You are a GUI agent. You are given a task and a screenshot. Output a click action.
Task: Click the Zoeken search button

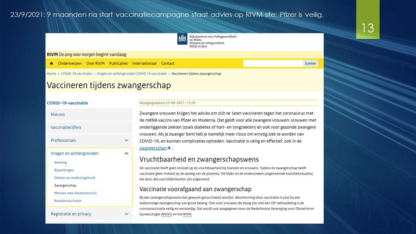click(x=310, y=63)
